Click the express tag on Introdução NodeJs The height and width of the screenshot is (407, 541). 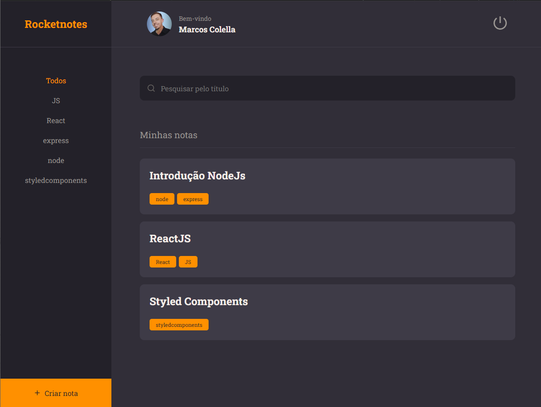pos(193,199)
